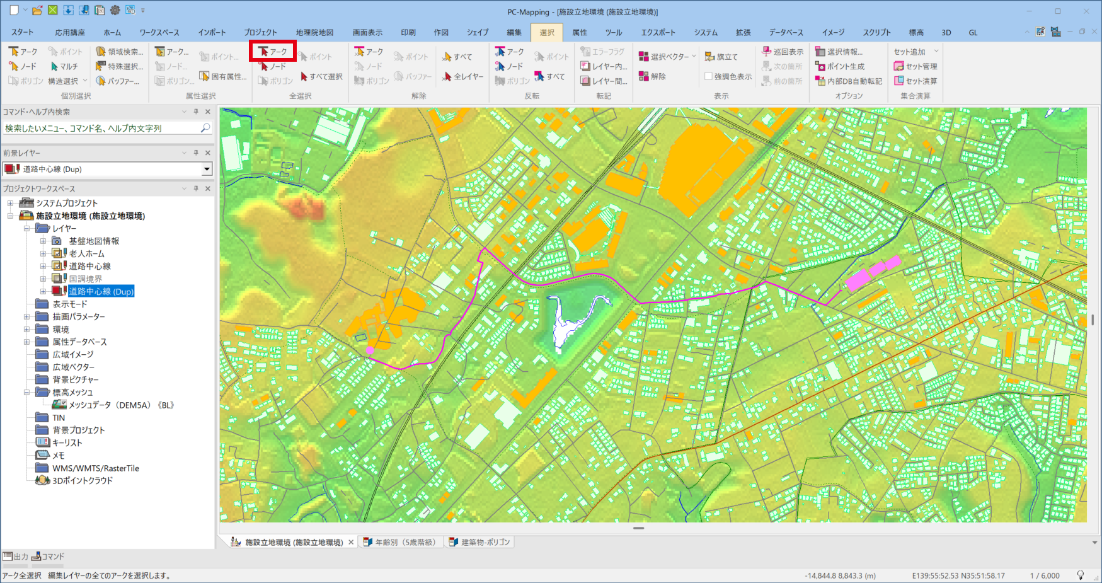Expand the システムプロジェクト tree node
Viewport: 1102px width, 583px height.
(x=10, y=203)
